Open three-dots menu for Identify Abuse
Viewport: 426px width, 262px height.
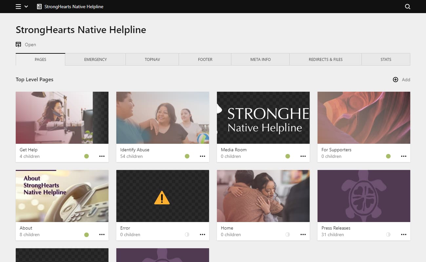coord(203,156)
